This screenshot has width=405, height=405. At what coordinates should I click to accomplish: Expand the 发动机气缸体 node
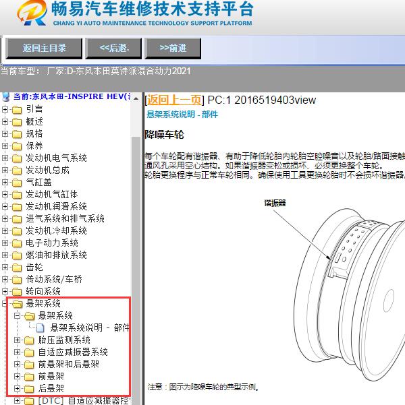(x=5, y=195)
